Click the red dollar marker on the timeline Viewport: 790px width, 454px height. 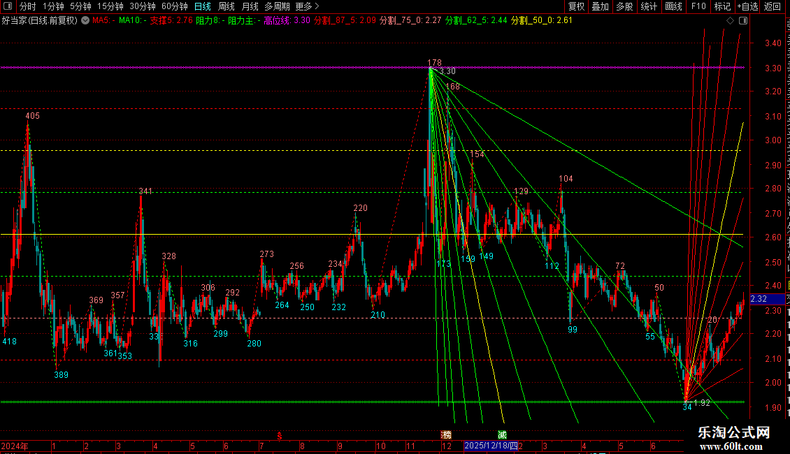(x=280, y=436)
